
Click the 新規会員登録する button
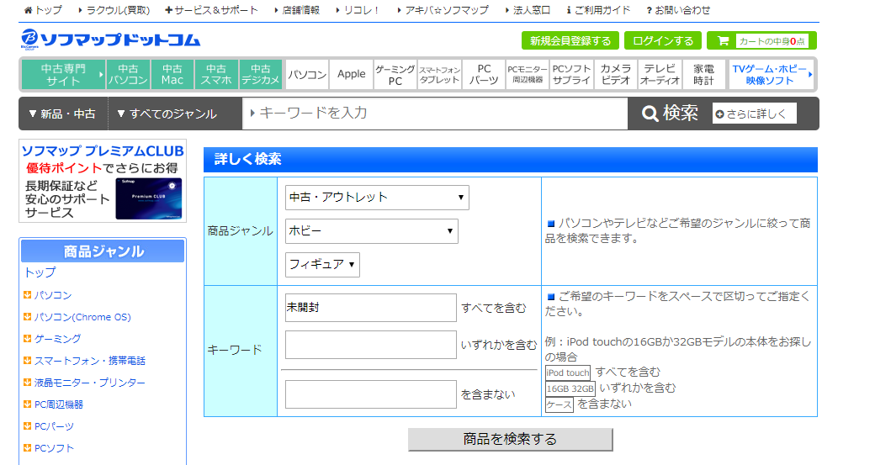pyautogui.click(x=570, y=40)
